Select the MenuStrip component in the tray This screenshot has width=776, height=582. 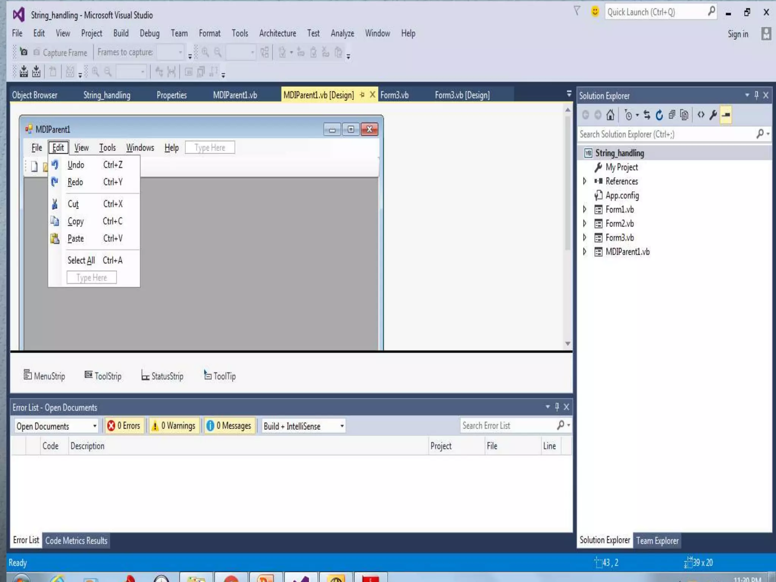pyautogui.click(x=44, y=375)
